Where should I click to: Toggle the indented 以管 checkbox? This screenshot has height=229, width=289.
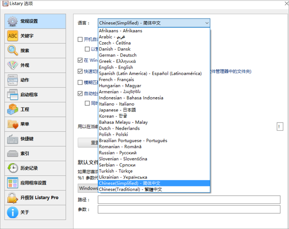tap(87, 49)
